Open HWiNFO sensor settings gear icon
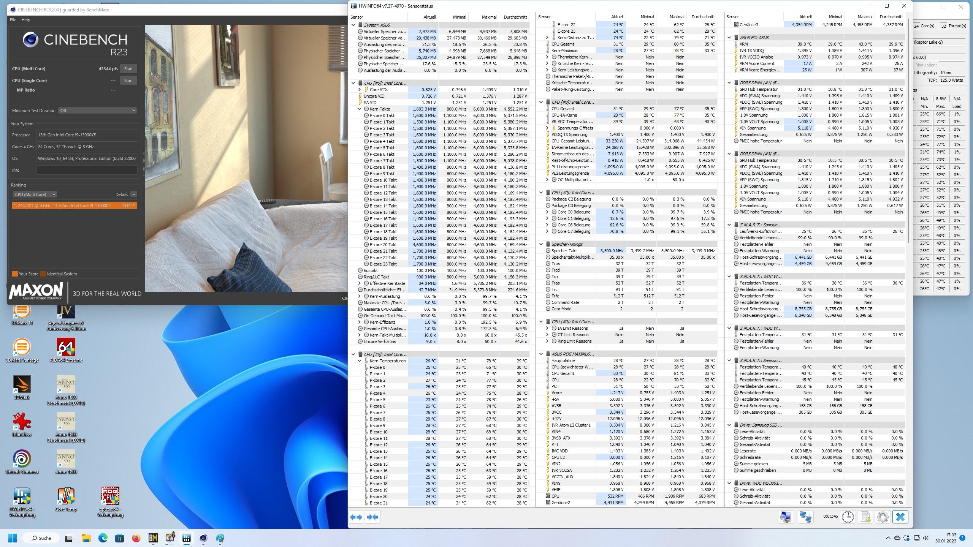973x547 pixels. pyautogui.click(x=883, y=517)
